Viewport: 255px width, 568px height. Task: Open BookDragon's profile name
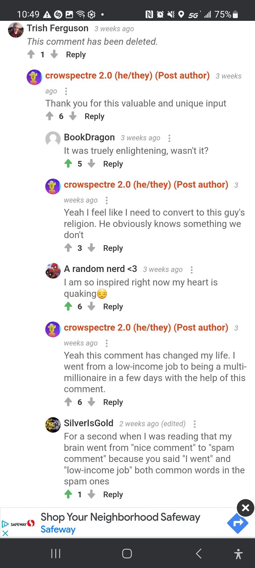89,137
